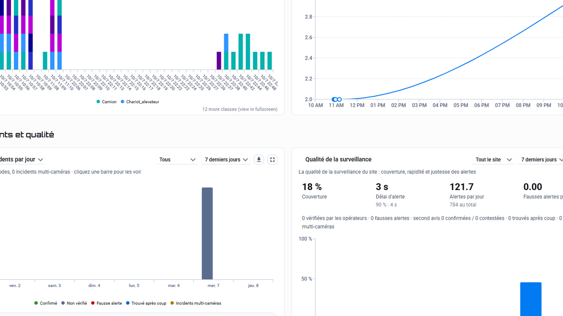The width and height of the screenshot is (563, 316).
Task: Open incidents chart in fullscreen
Action: point(272,160)
